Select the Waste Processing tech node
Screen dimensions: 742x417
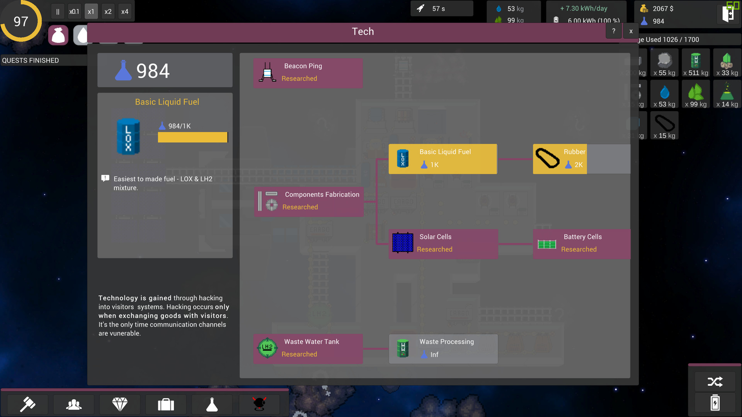[443, 348]
